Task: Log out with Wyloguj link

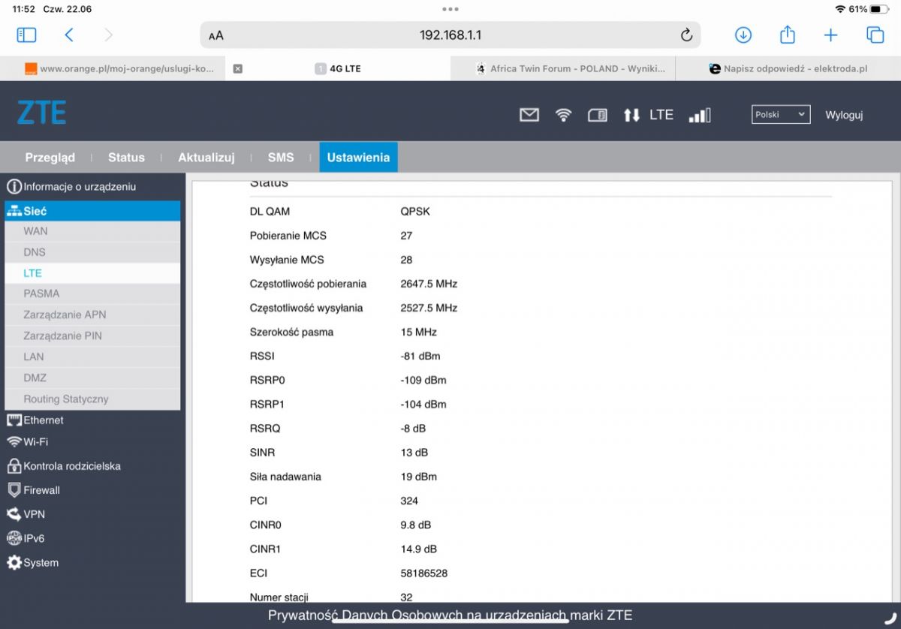Action: (844, 115)
